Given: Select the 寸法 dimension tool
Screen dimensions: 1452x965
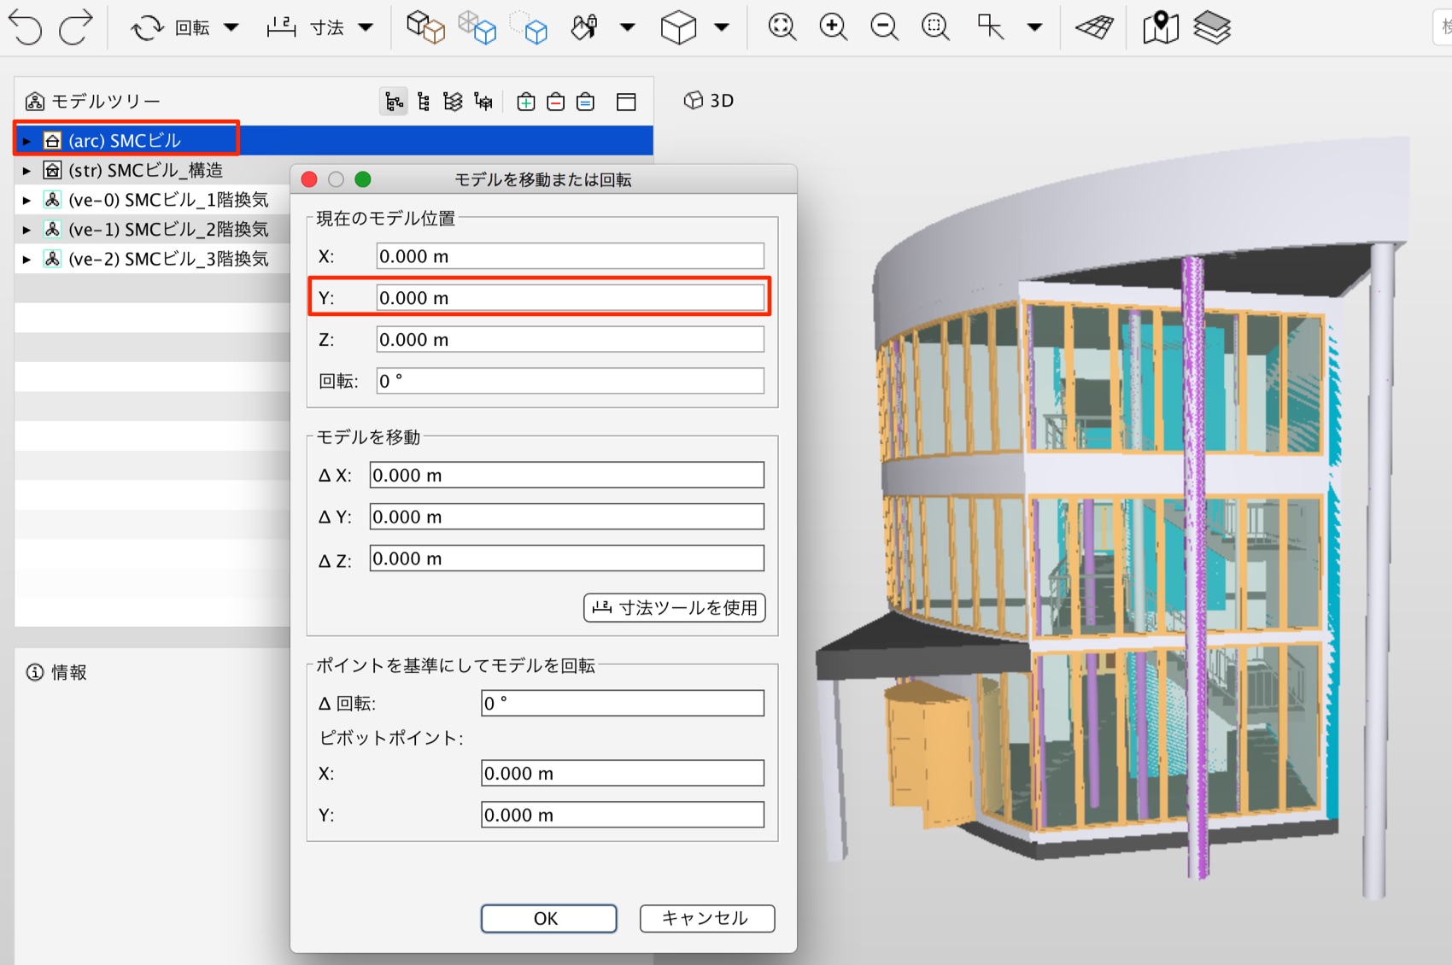Looking at the screenshot, I should coord(305,27).
